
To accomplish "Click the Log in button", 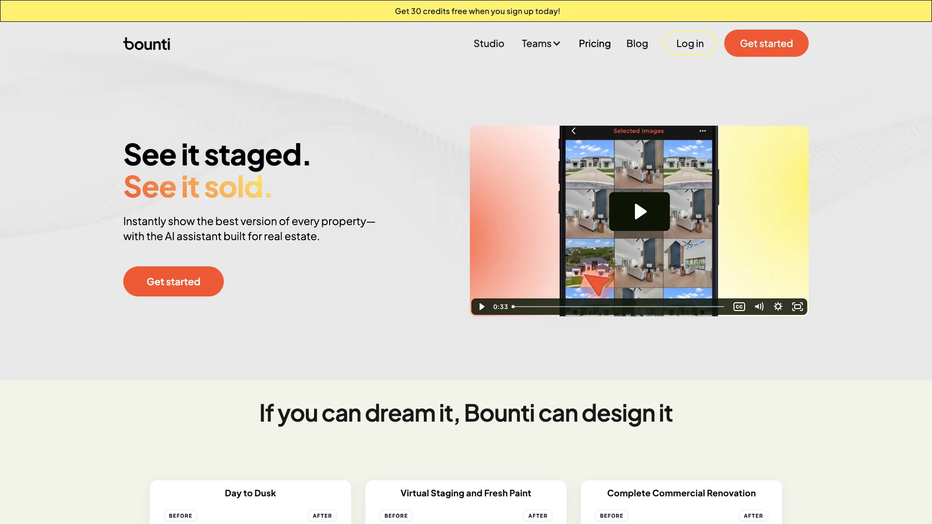I will (x=690, y=44).
